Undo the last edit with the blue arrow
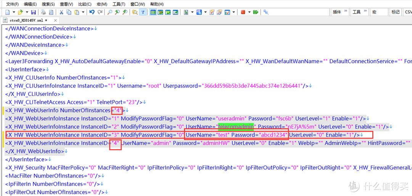 [92, 12]
